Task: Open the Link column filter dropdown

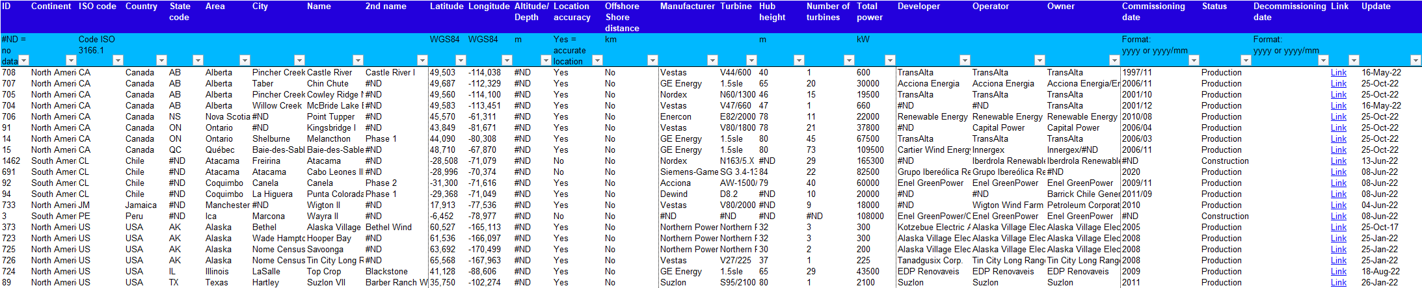Action: tap(1354, 60)
